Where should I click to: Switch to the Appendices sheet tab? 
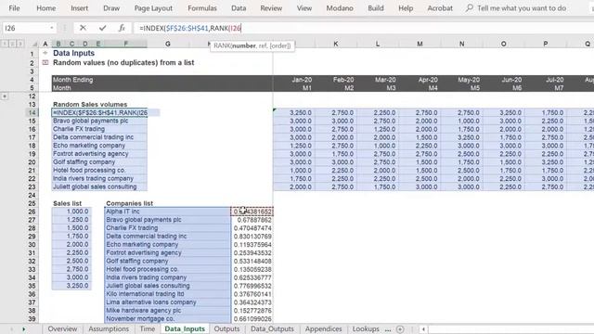324,328
